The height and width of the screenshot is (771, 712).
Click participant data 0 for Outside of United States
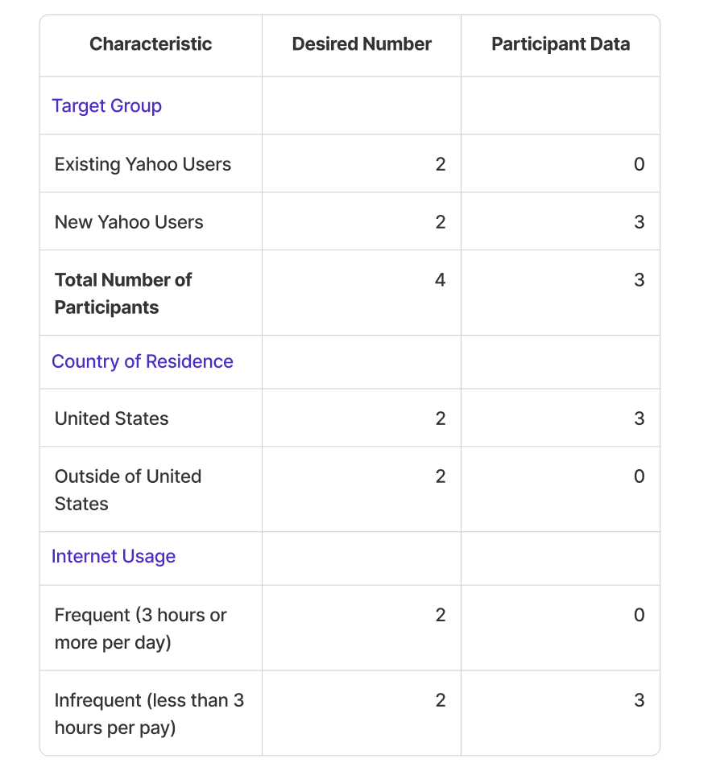coord(640,476)
